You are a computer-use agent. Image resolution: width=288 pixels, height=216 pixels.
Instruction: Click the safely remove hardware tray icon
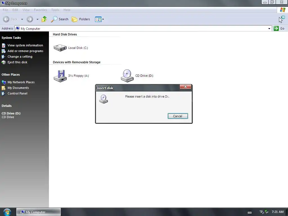pyautogui.click(x=267, y=212)
